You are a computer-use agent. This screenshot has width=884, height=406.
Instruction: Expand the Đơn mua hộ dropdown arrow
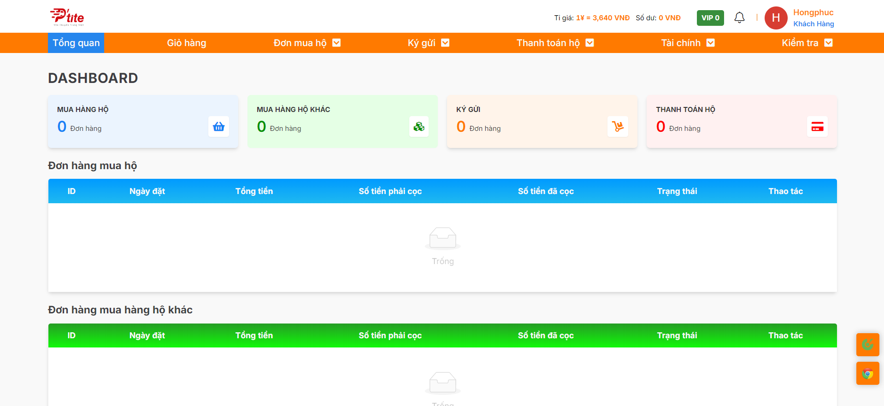pyautogui.click(x=336, y=43)
